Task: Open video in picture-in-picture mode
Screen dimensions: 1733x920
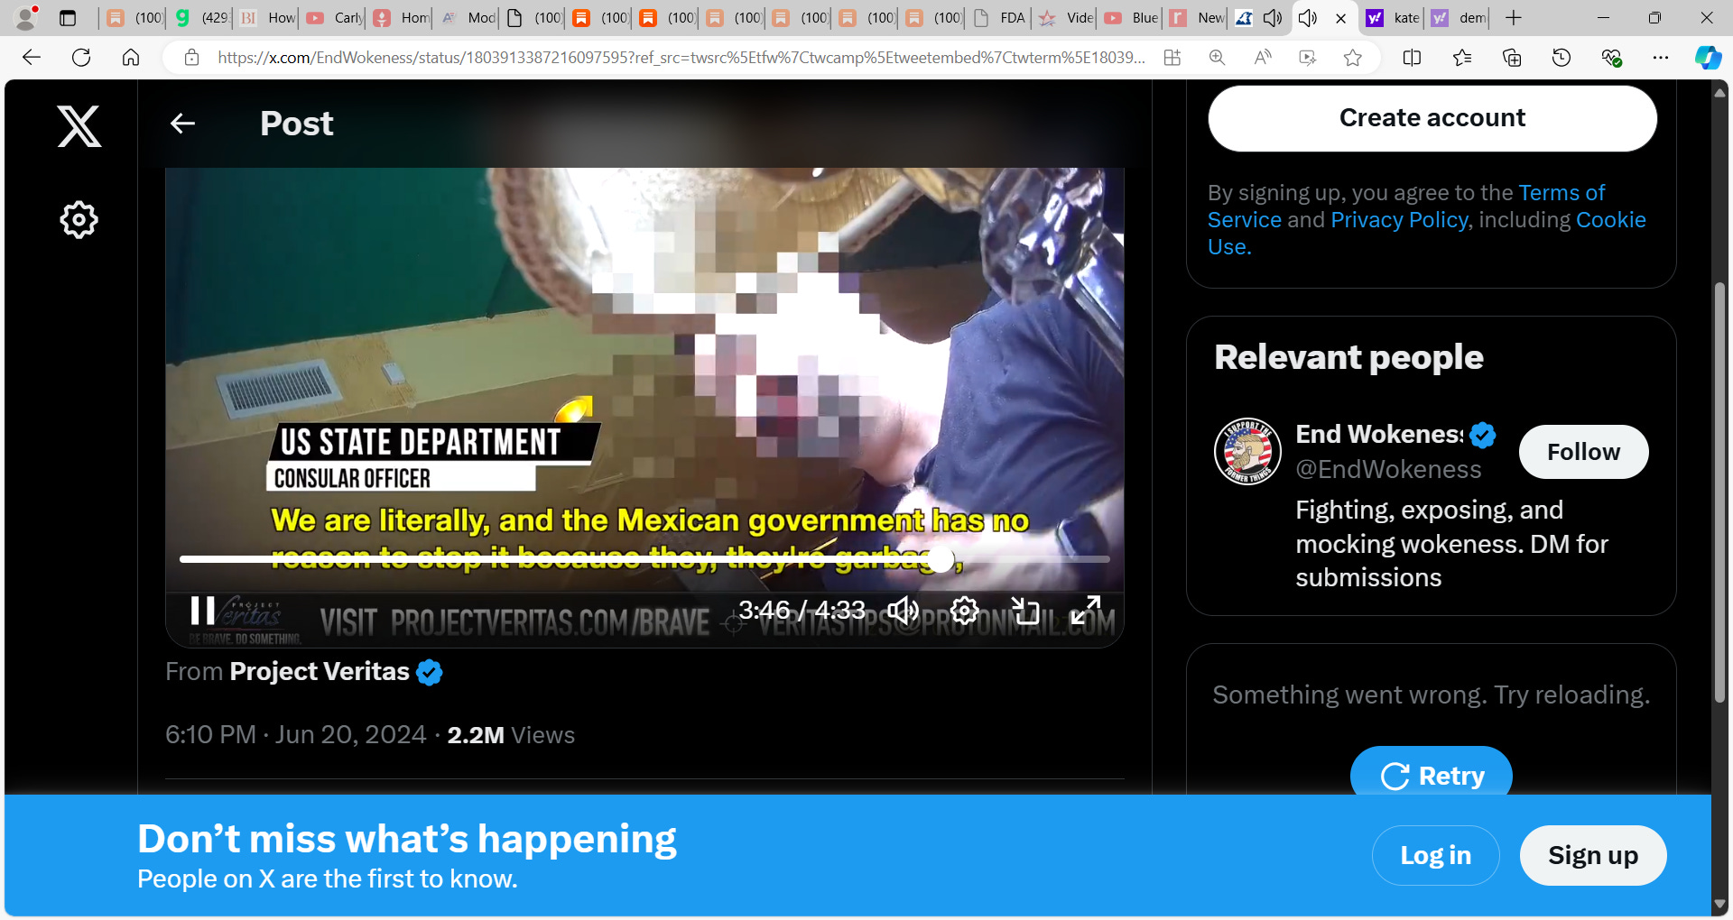Action: (1025, 611)
